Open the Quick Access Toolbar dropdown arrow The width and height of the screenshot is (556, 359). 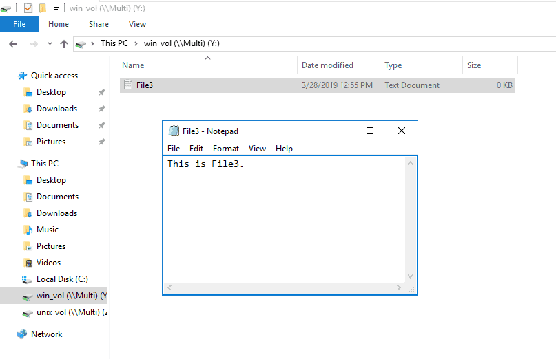coord(56,9)
